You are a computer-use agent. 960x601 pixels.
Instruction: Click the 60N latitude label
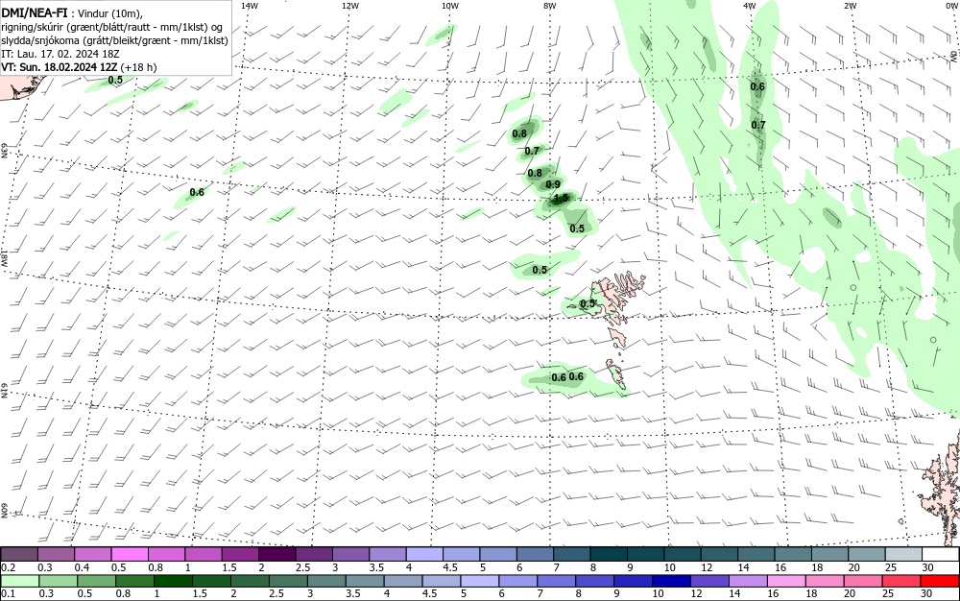pos(4,511)
